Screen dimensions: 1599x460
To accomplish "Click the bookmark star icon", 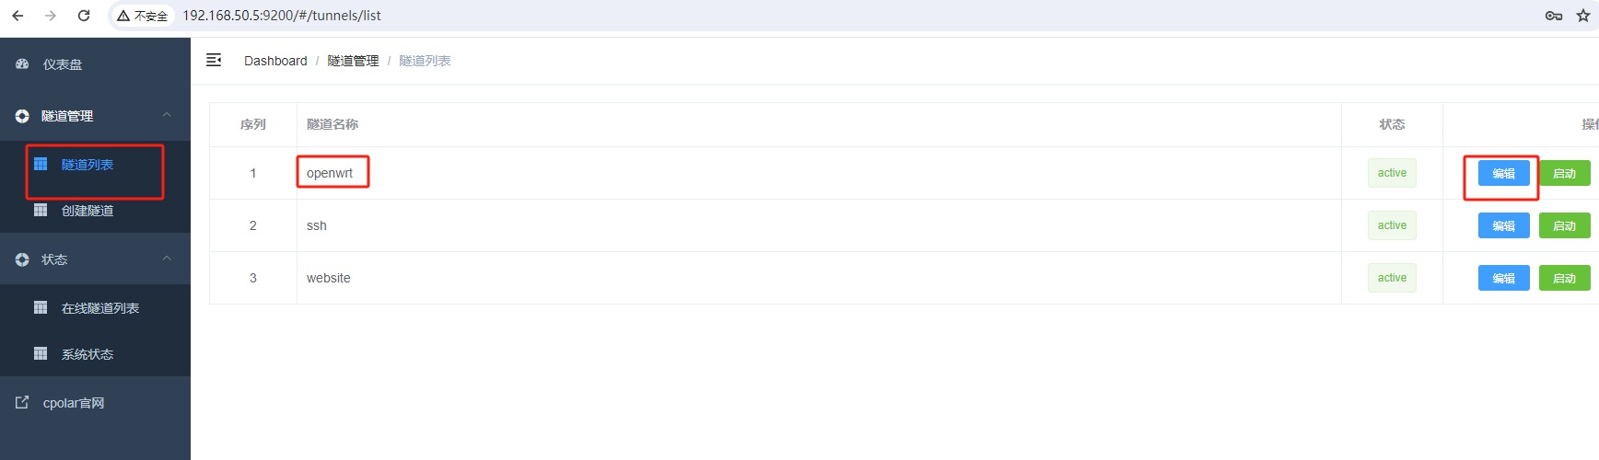I will coord(1583,16).
